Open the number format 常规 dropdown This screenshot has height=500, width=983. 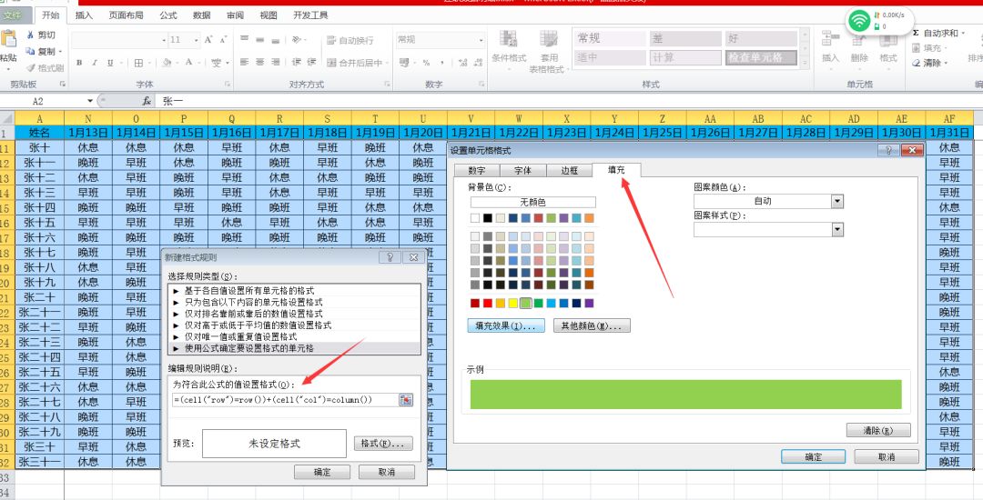tap(481, 39)
